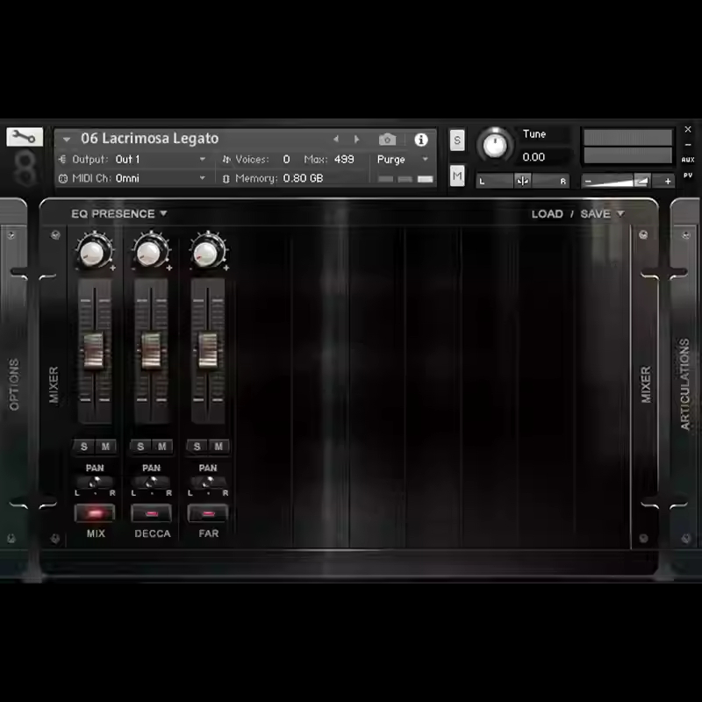The width and height of the screenshot is (702, 702).
Task: Click the MIDI channel icon
Action: pyautogui.click(x=62, y=179)
